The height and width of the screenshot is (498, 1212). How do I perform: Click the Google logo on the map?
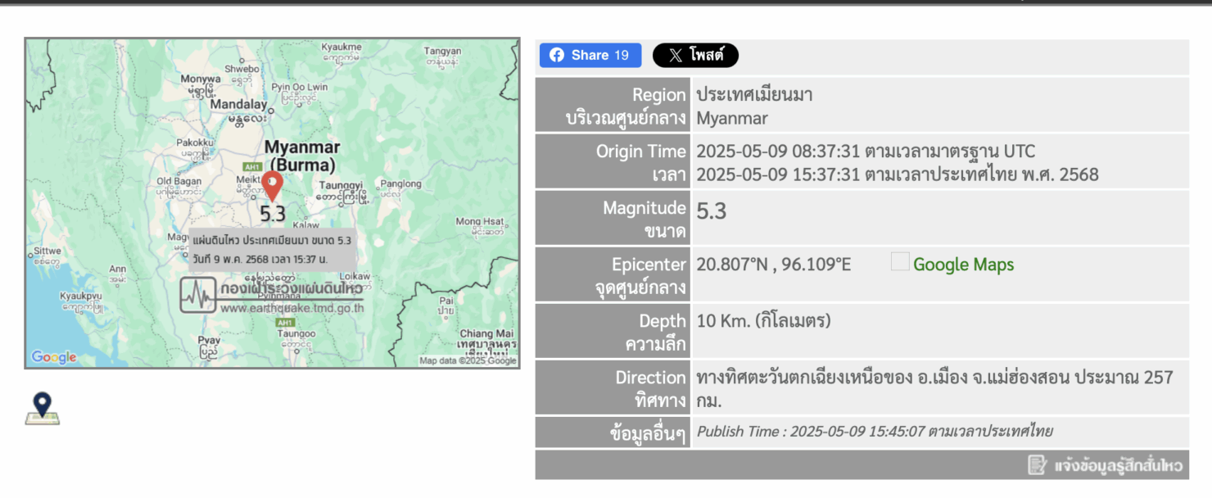click(53, 356)
